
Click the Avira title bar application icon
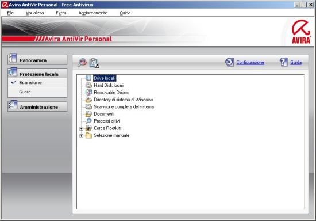point(5,5)
